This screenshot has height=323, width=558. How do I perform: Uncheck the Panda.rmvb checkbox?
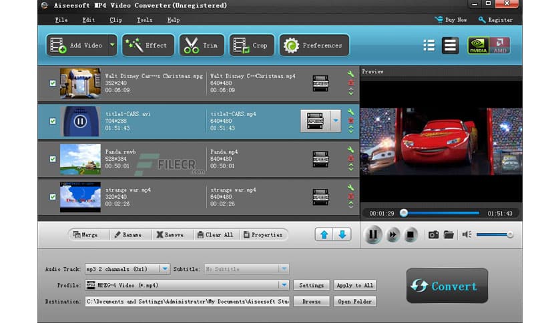53,159
